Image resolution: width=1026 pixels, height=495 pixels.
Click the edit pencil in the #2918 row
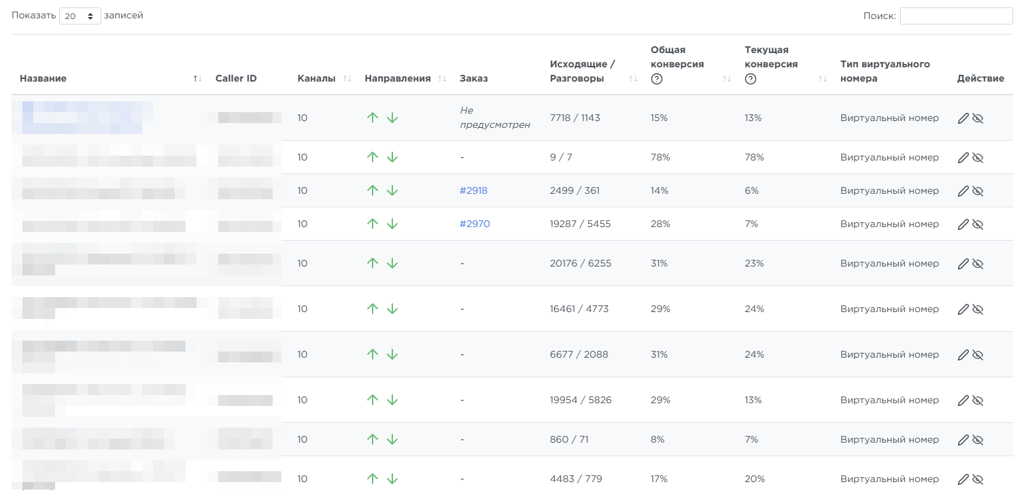pos(963,191)
